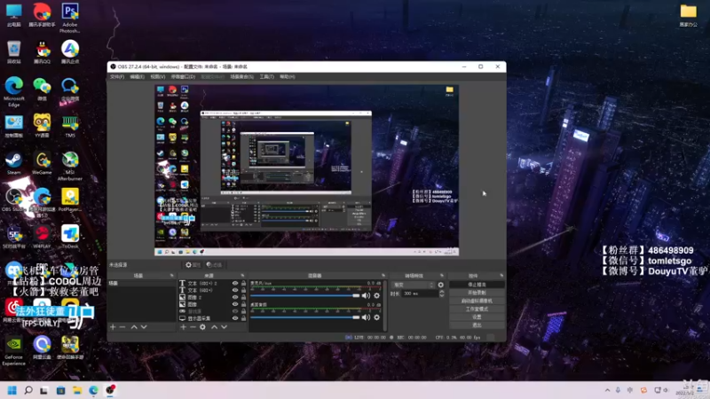Open 文件(F) menu in OBS
Viewport: 710px width, 399px height.
click(117, 77)
